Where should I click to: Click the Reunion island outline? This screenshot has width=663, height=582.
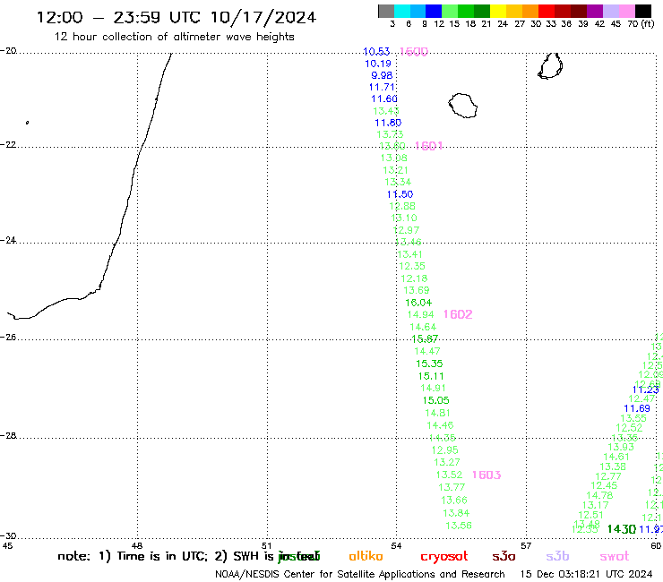point(463,106)
